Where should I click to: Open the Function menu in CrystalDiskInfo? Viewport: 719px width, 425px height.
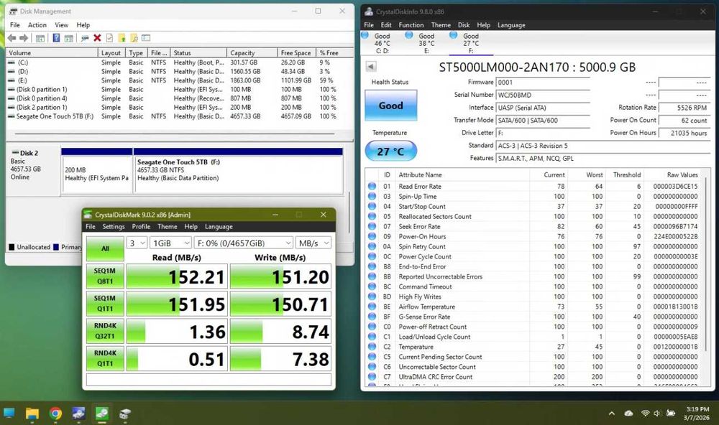411,25
